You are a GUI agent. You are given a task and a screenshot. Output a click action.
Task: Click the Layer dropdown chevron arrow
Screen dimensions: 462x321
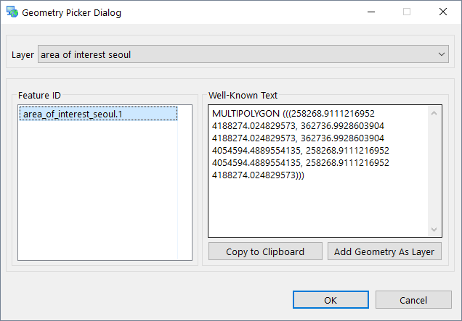coord(442,54)
